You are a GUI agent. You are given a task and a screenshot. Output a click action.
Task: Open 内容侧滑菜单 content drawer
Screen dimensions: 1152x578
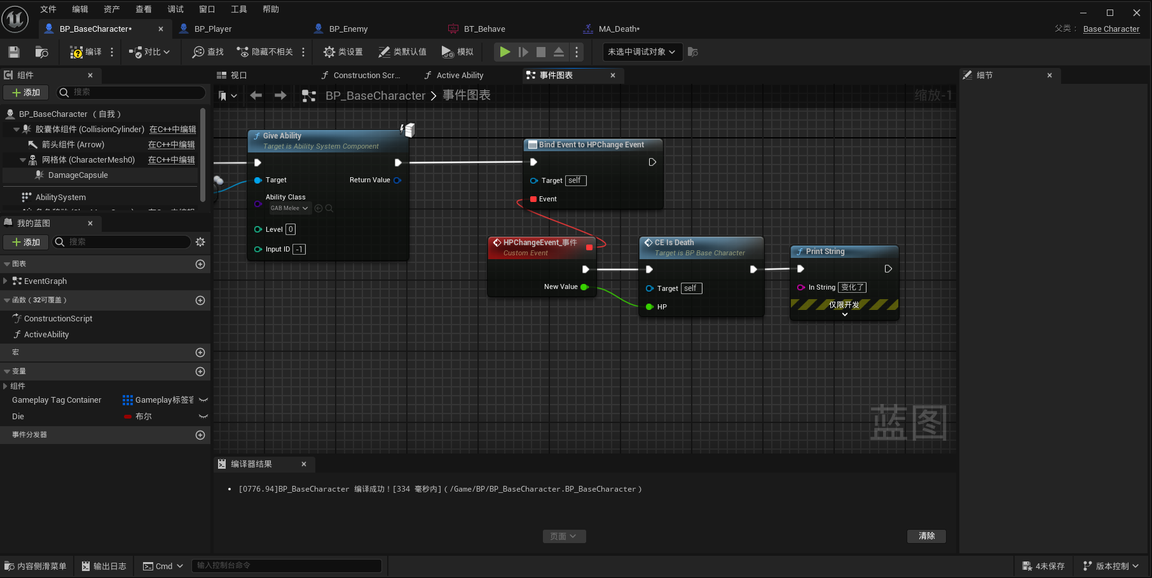coord(36,566)
